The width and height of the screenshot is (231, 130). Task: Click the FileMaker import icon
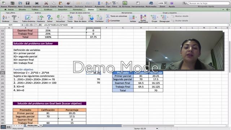[x=99, y=17]
